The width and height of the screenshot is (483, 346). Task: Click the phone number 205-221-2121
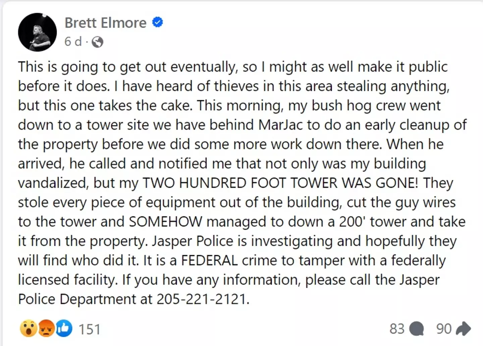[202, 299]
